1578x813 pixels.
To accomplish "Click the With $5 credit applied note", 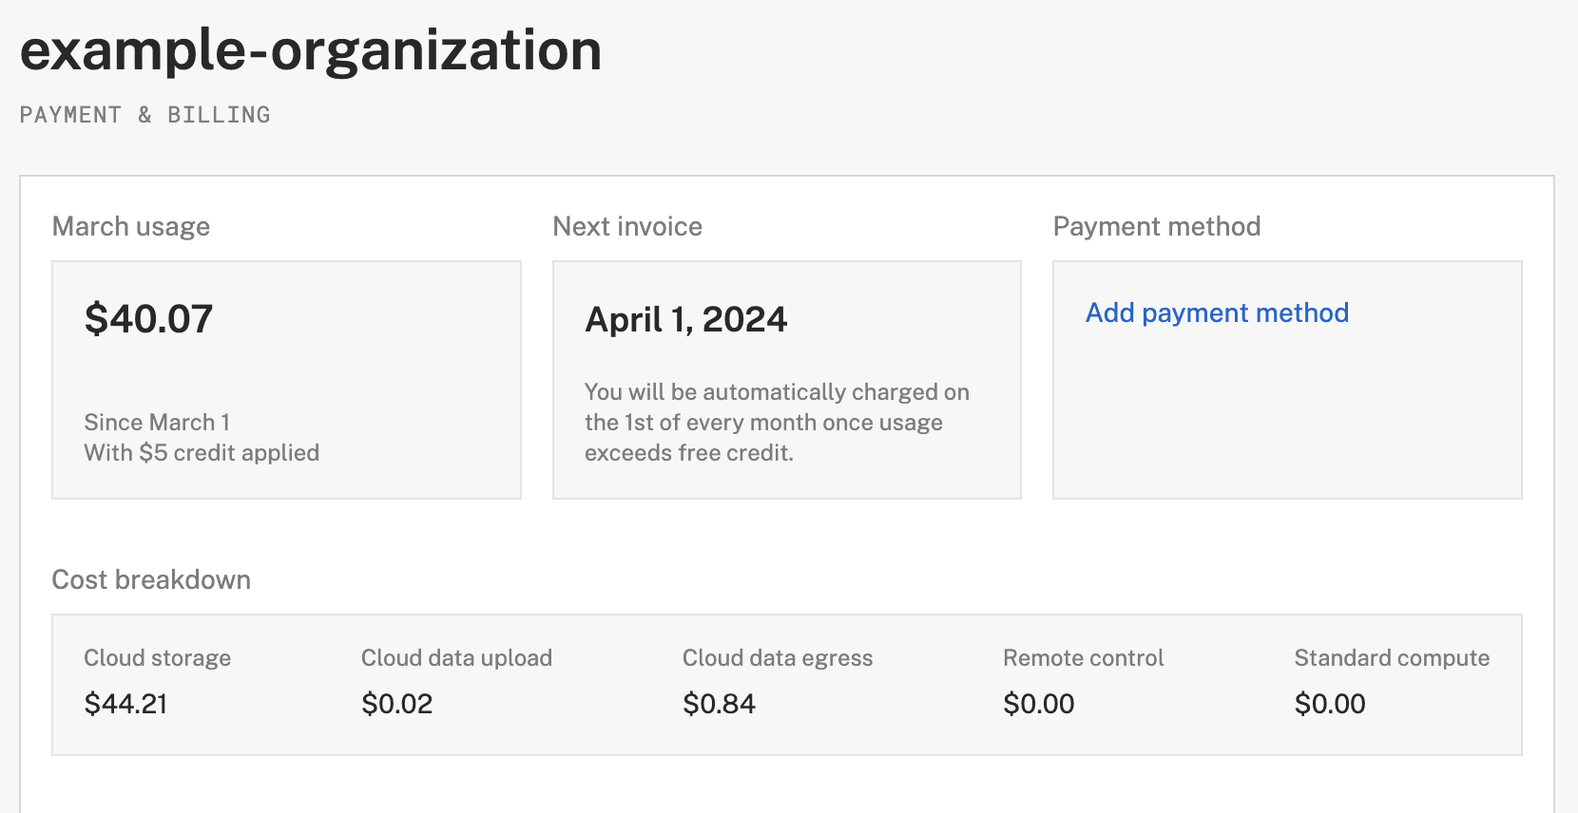I will (x=202, y=453).
